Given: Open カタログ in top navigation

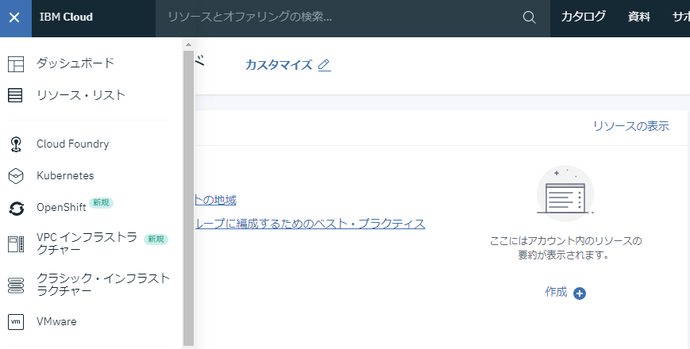Looking at the screenshot, I should [583, 17].
